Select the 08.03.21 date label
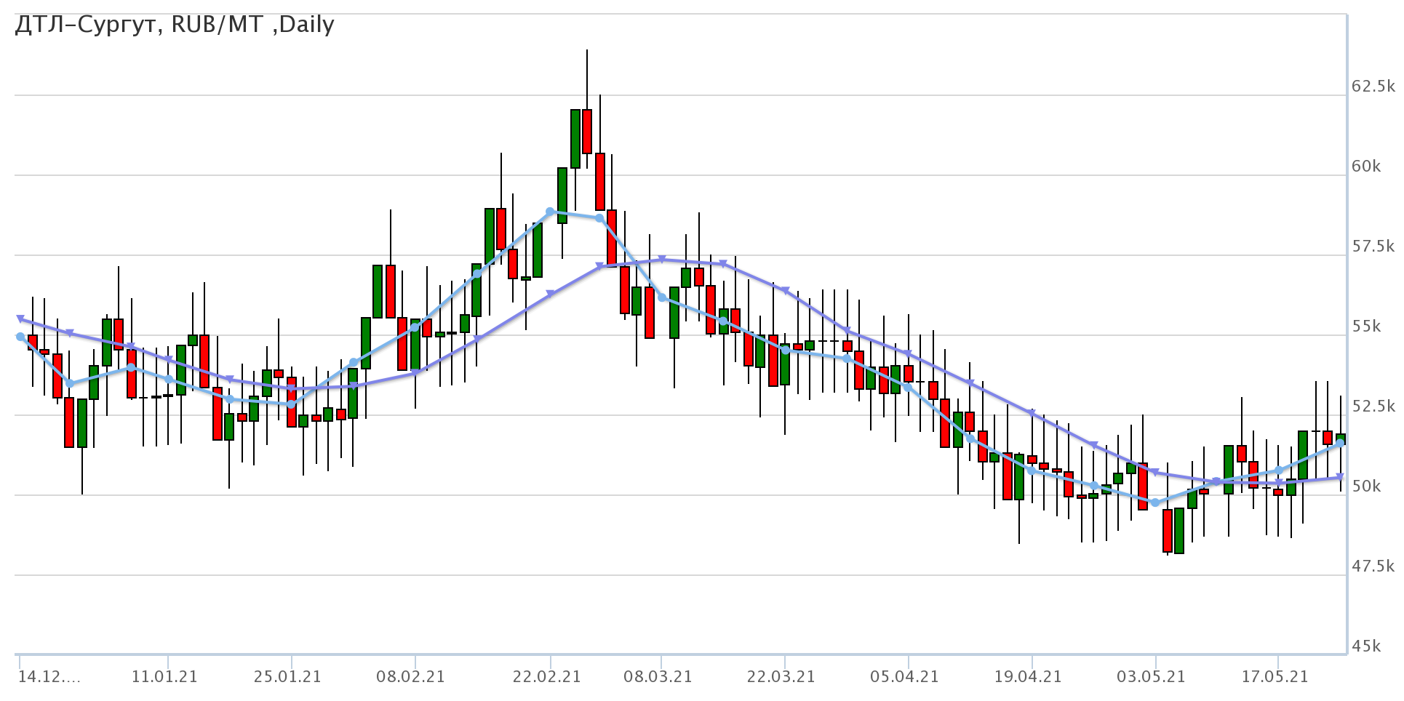This screenshot has height=701, width=1404. pos(658,677)
